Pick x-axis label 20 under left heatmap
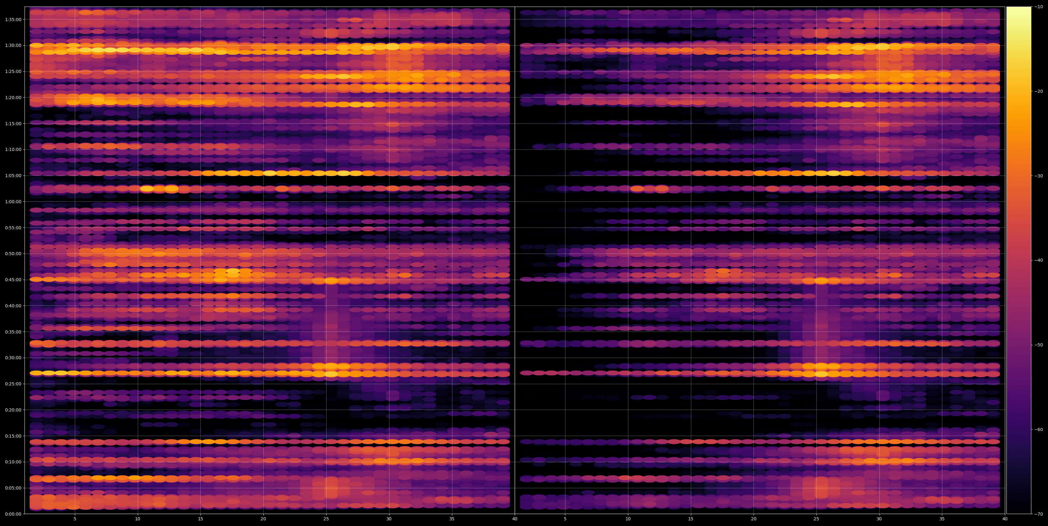The width and height of the screenshot is (1048, 526). pyautogui.click(x=263, y=519)
